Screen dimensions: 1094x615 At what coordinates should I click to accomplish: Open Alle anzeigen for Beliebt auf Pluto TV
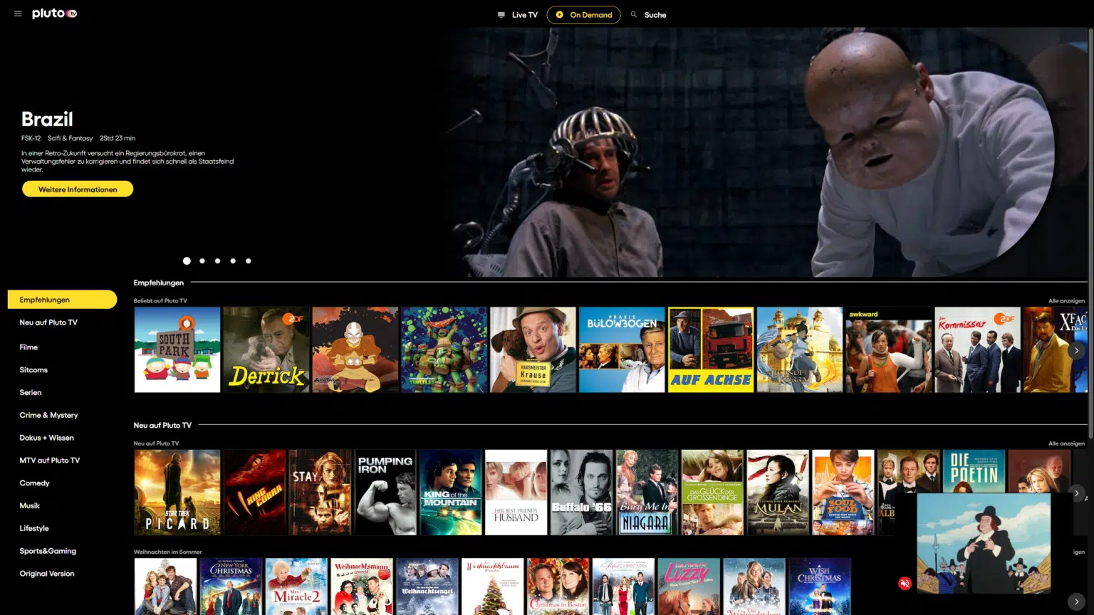click(1066, 301)
